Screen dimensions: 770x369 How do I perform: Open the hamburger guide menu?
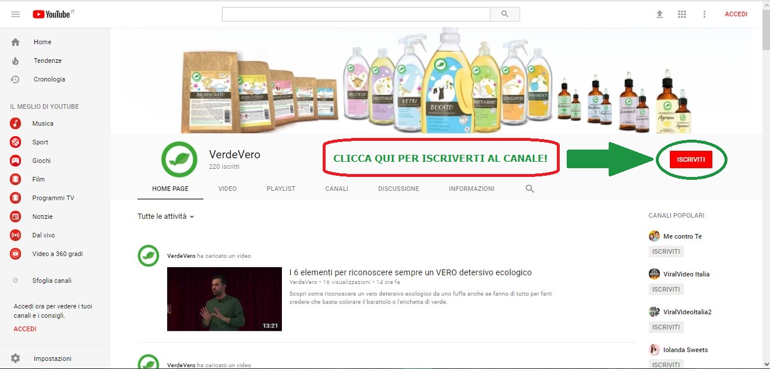tap(16, 14)
